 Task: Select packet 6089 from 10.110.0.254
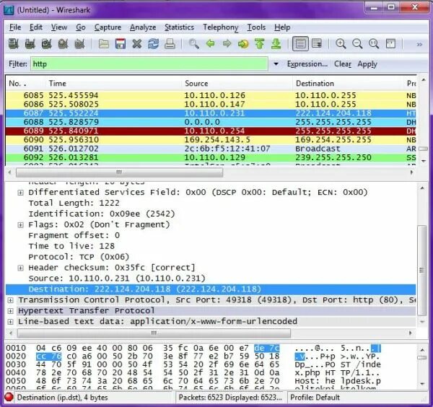211,131
